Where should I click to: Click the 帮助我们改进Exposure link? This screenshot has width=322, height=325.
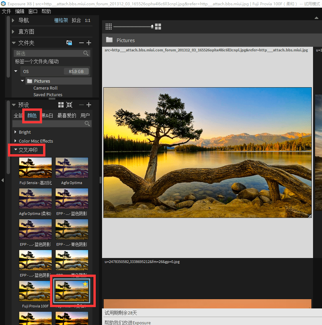[128, 322]
